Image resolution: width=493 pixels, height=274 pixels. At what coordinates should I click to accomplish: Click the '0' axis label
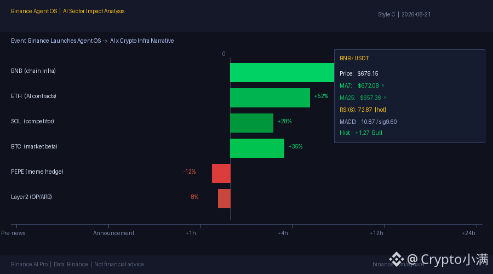(223, 54)
